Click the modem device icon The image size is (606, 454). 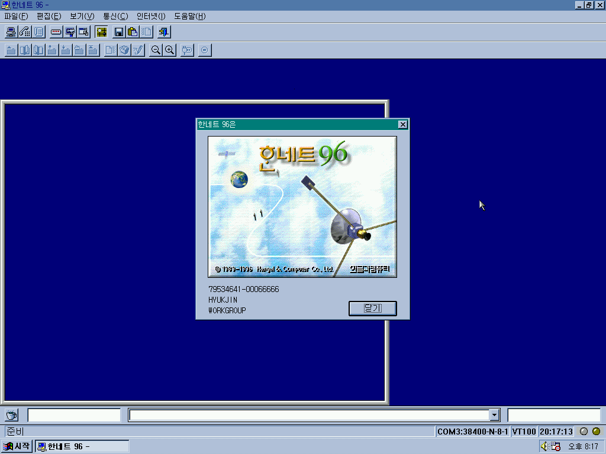[x=56, y=32]
